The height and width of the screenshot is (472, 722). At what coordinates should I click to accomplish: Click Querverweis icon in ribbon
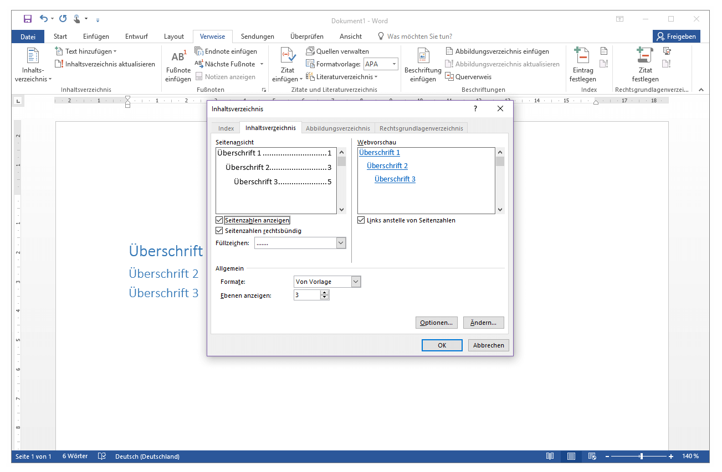click(450, 77)
